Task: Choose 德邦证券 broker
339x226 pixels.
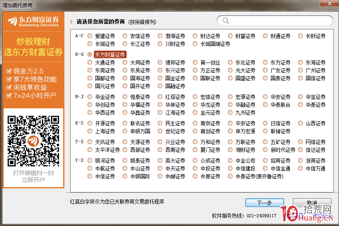Action: click(160, 63)
